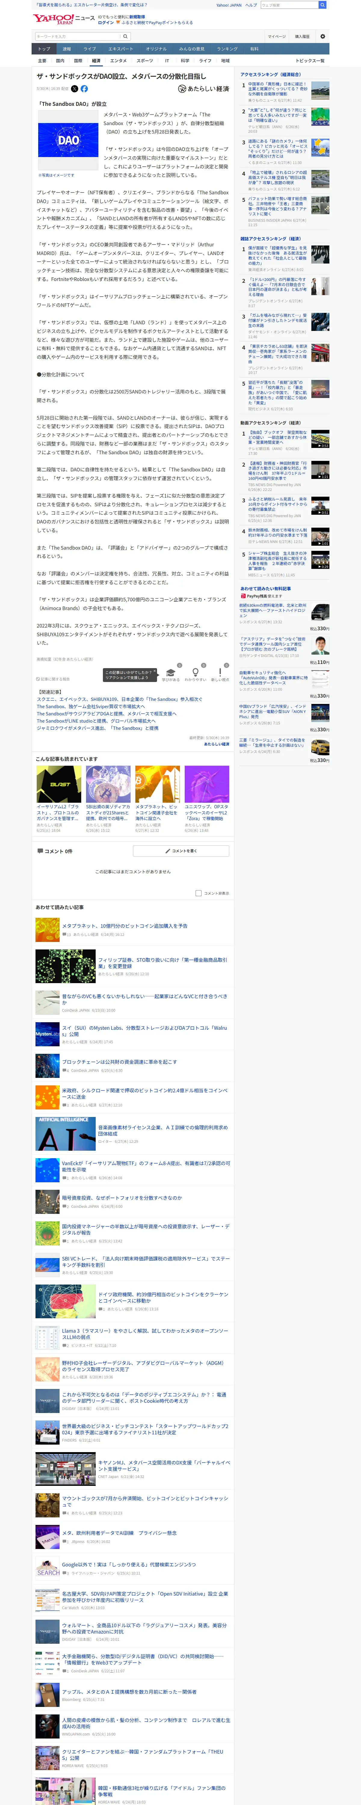Image resolution: width=361 pixels, height=1805 pixels.
Task: Open related article スクエニ、エイベックス、SHIBUYA109
Action: (x=120, y=699)
